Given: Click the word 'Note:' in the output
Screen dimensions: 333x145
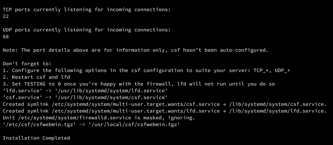Looking at the screenshot, I should point(10,50).
